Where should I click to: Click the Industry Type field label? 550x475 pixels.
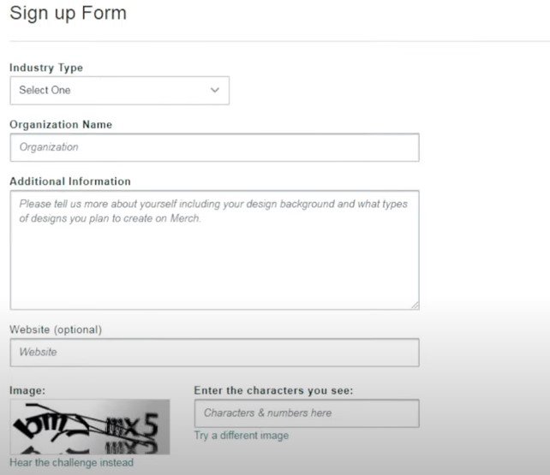coord(46,68)
